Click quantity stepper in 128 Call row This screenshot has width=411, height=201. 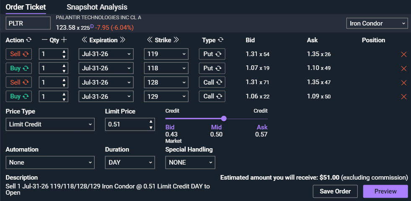(54, 82)
